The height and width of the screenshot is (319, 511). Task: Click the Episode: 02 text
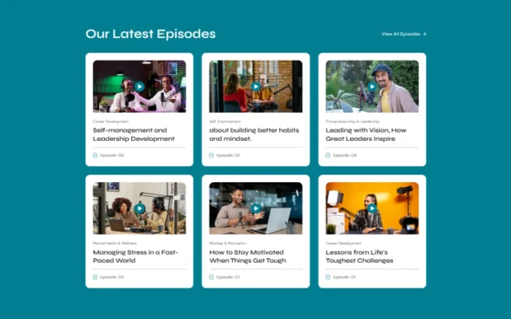pyautogui.click(x=229, y=277)
